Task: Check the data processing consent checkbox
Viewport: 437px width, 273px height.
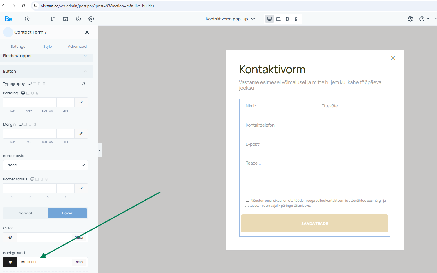Action: (x=247, y=200)
